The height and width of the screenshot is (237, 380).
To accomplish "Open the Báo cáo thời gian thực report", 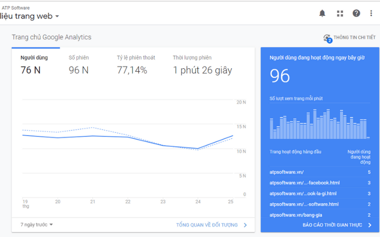I will (x=332, y=225).
